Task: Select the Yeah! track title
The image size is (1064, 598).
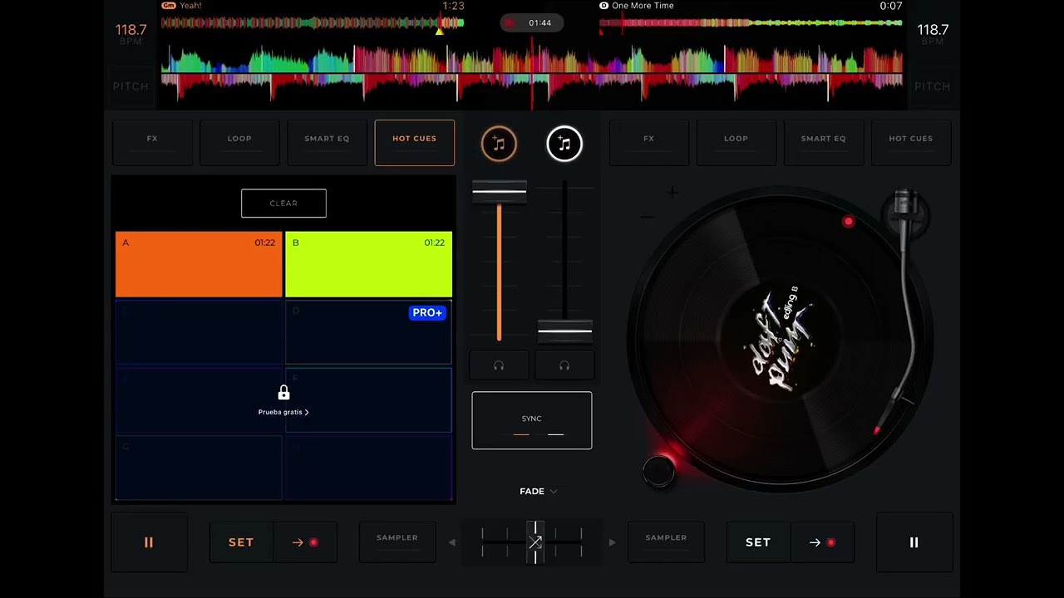Action: [x=190, y=6]
